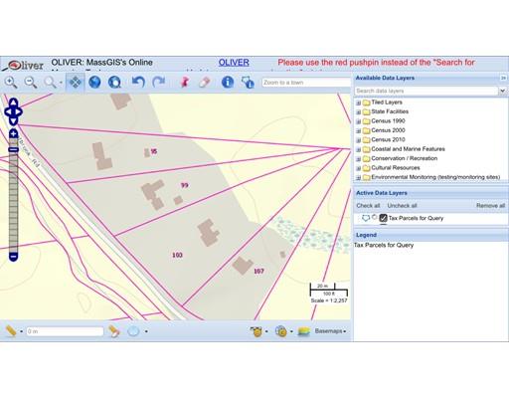Open dropdown beside round blue icon
509x398 pixels.
(146, 331)
